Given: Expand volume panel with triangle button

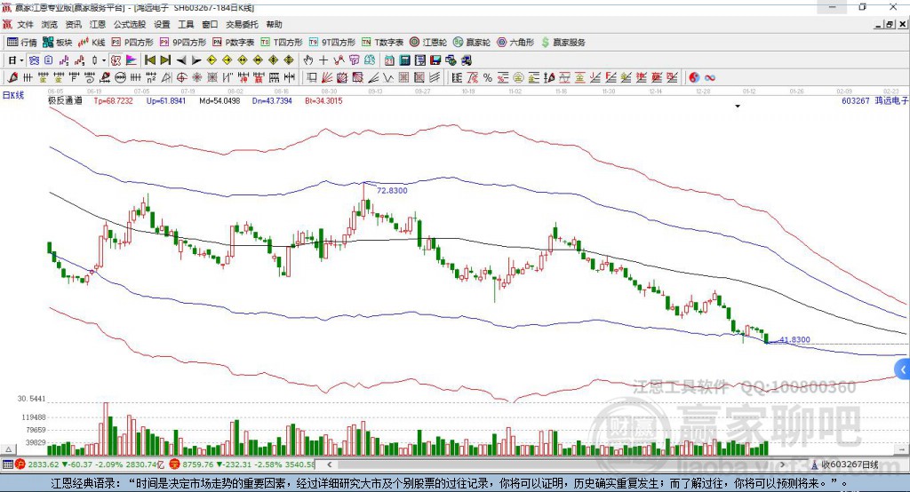Looking at the screenshot, I should 8,449.
